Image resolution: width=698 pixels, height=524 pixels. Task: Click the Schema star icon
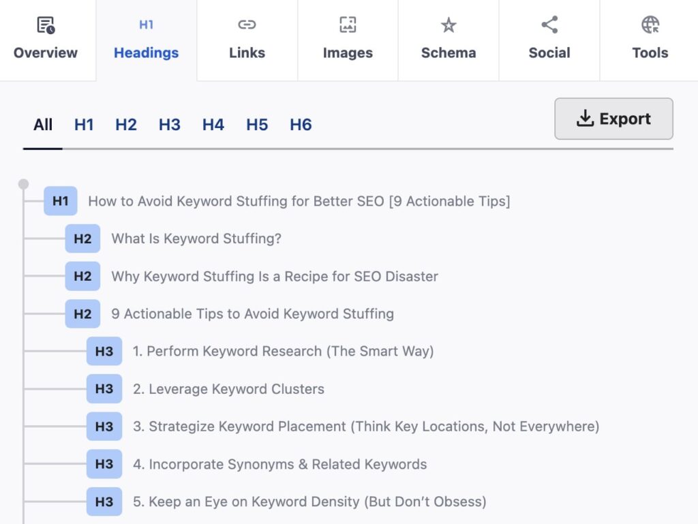click(449, 24)
